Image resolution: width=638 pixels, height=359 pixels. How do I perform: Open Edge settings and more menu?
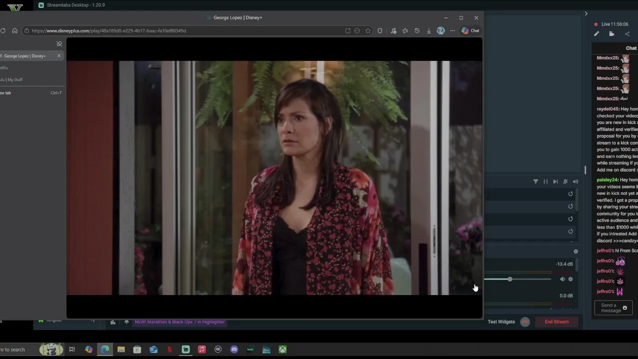click(453, 30)
